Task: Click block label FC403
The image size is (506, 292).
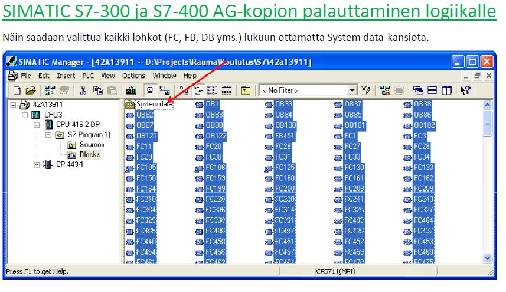Action: tap(354, 220)
